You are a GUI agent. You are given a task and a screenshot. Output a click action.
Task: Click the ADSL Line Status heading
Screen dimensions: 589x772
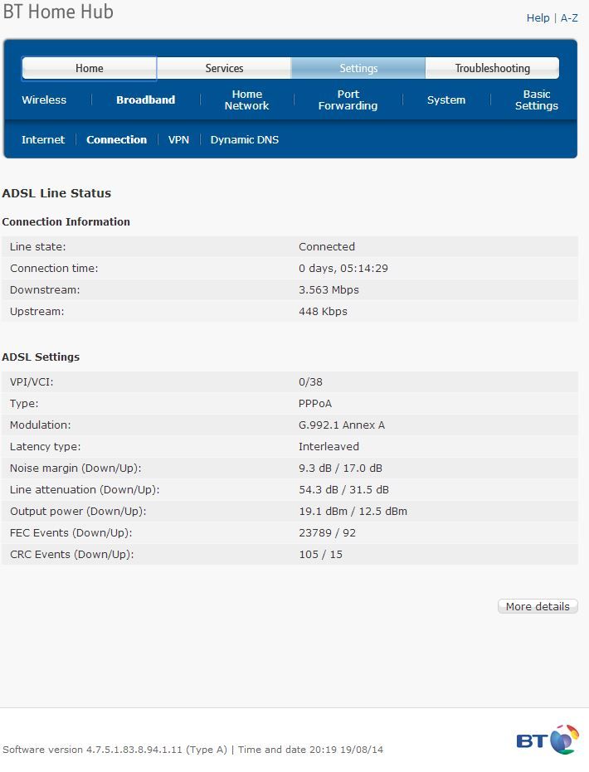[56, 193]
